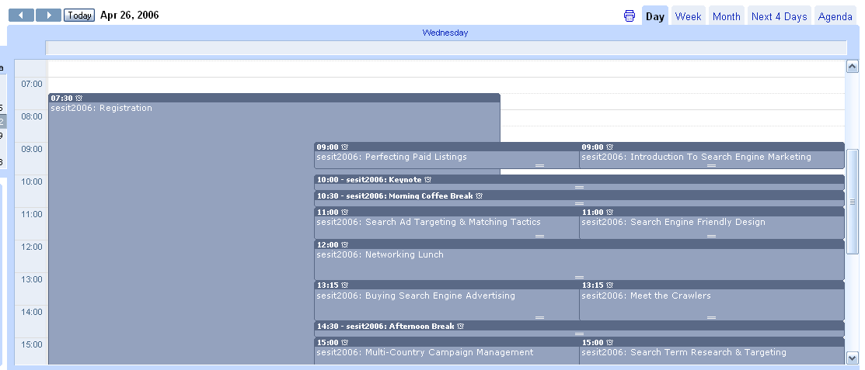Open the Networking Lunch event
The width and height of the screenshot is (865, 370).
[x=380, y=254]
